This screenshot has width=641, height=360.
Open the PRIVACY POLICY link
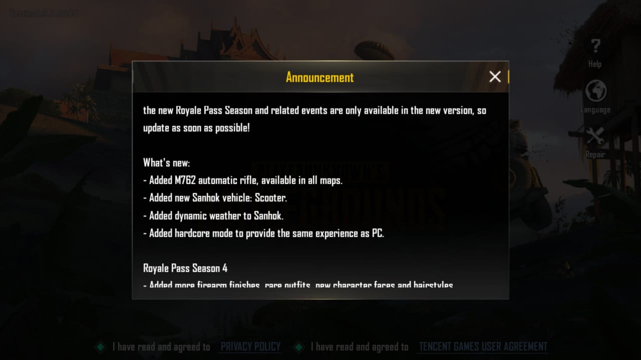tap(250, 346)
